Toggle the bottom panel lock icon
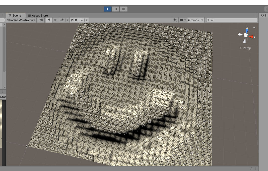This screenshot has width=268, height=171. tap(251, 169)
